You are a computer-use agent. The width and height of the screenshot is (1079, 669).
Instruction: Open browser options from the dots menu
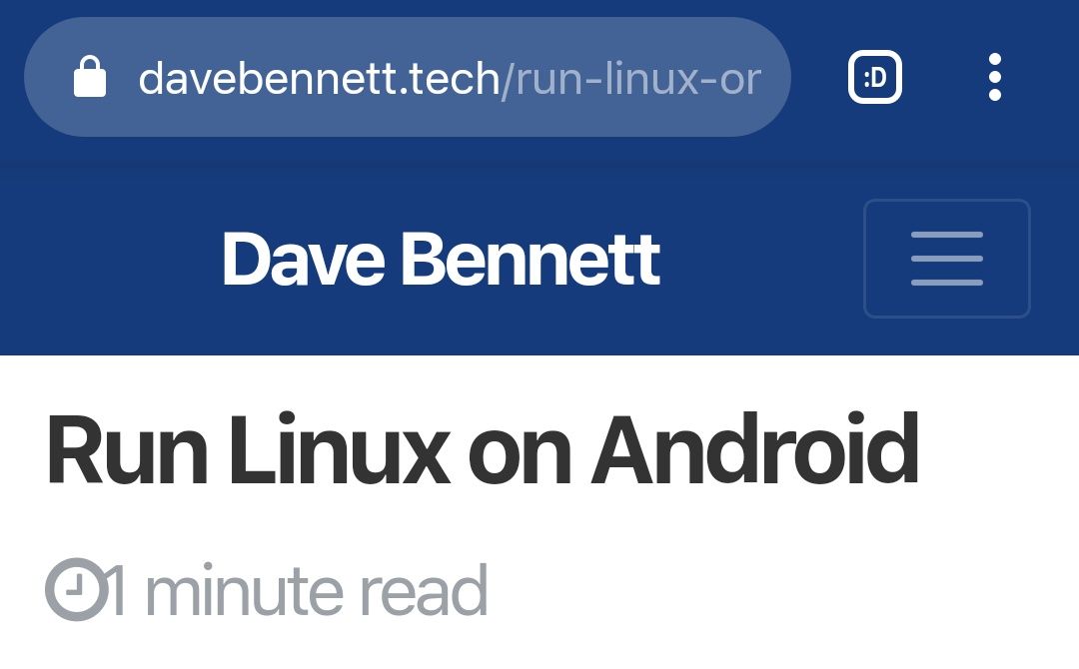click(x=994, y=77)
